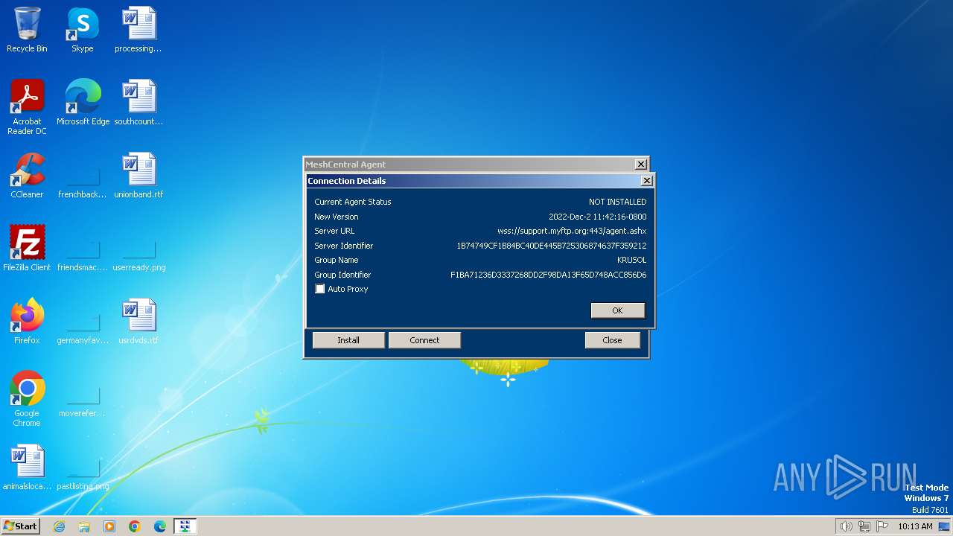Close the MeshCentral Agent window via X
Screen dimensions: 953x536
point(640,164)
